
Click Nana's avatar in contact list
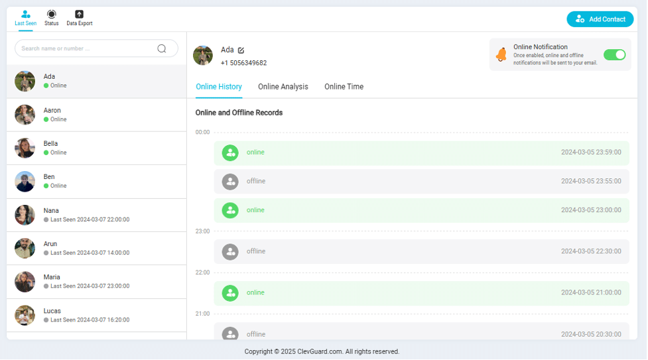pos(25,215)
